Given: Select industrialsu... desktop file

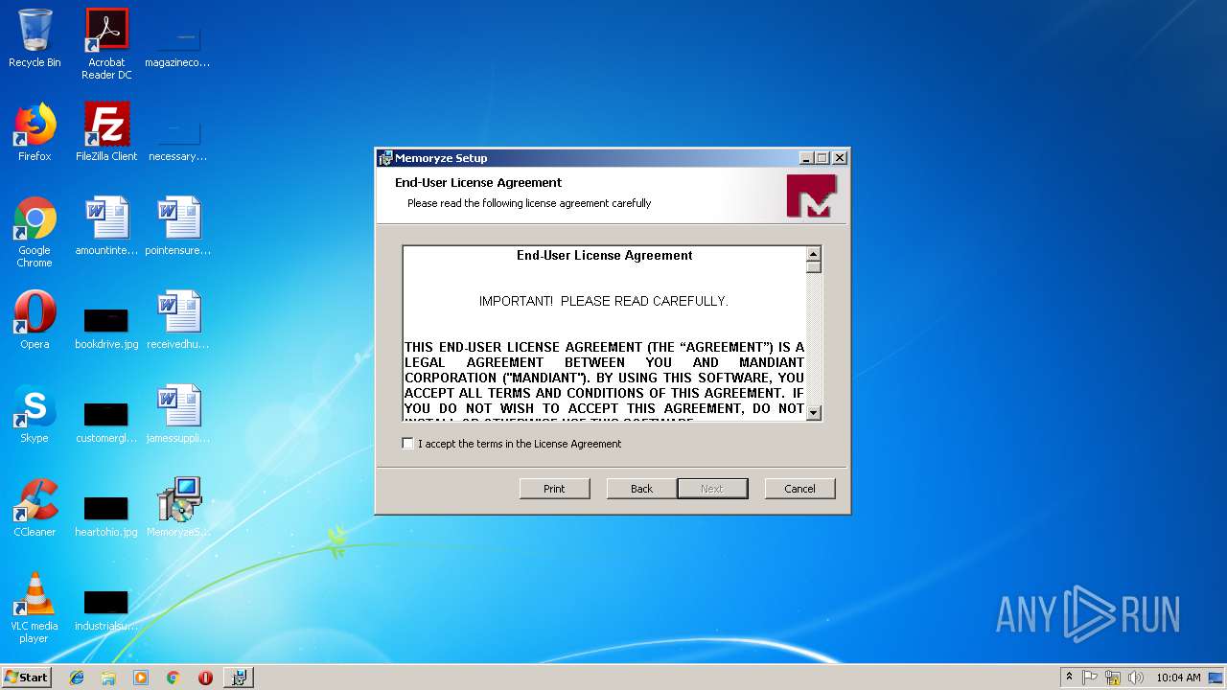Looking at the screenshot, I should coord(106,609).
